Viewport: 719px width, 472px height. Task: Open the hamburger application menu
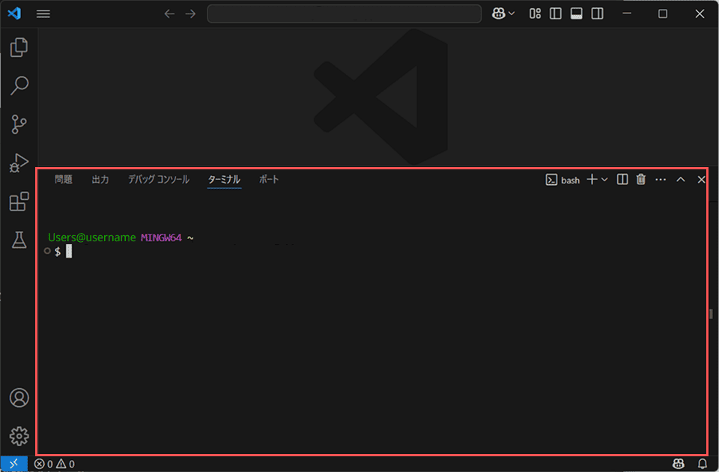point(43,13)
